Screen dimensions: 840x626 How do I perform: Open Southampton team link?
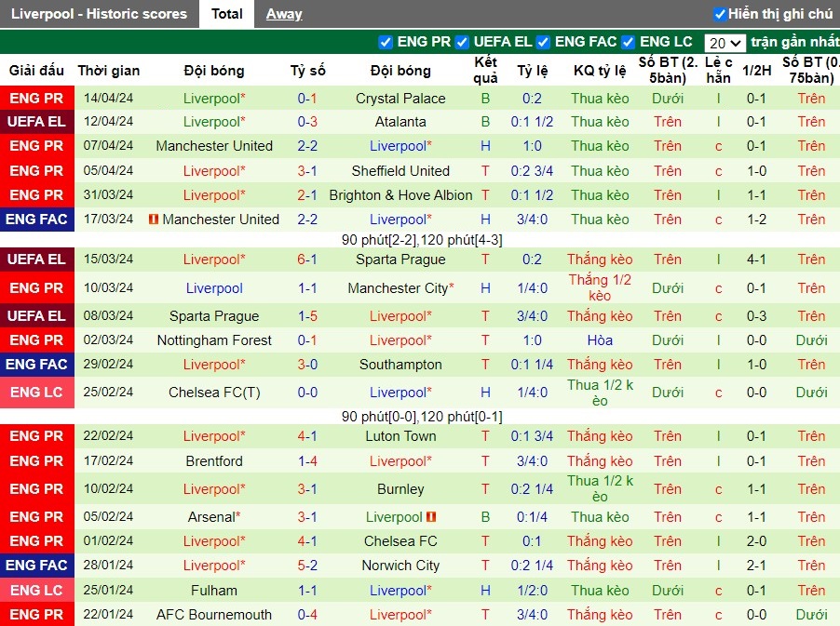[x=400, y=365]
